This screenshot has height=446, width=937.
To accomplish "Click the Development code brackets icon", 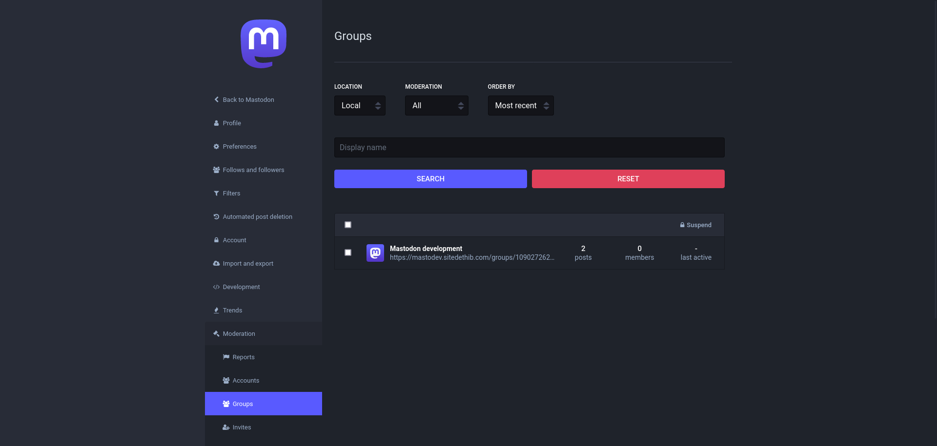I will click(216, 287).
